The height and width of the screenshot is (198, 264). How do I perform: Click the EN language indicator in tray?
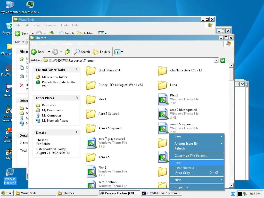coord(233,194)
